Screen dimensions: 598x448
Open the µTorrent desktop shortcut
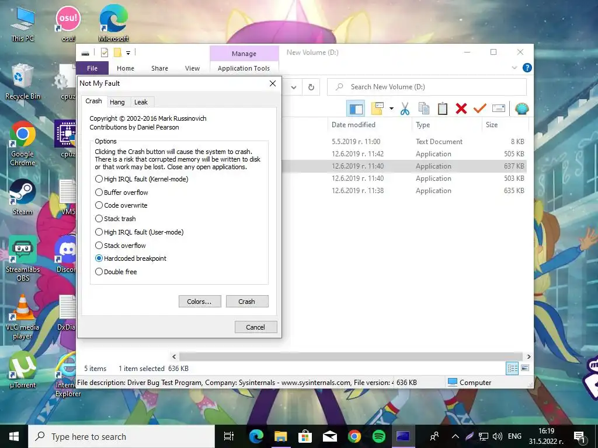23,369
